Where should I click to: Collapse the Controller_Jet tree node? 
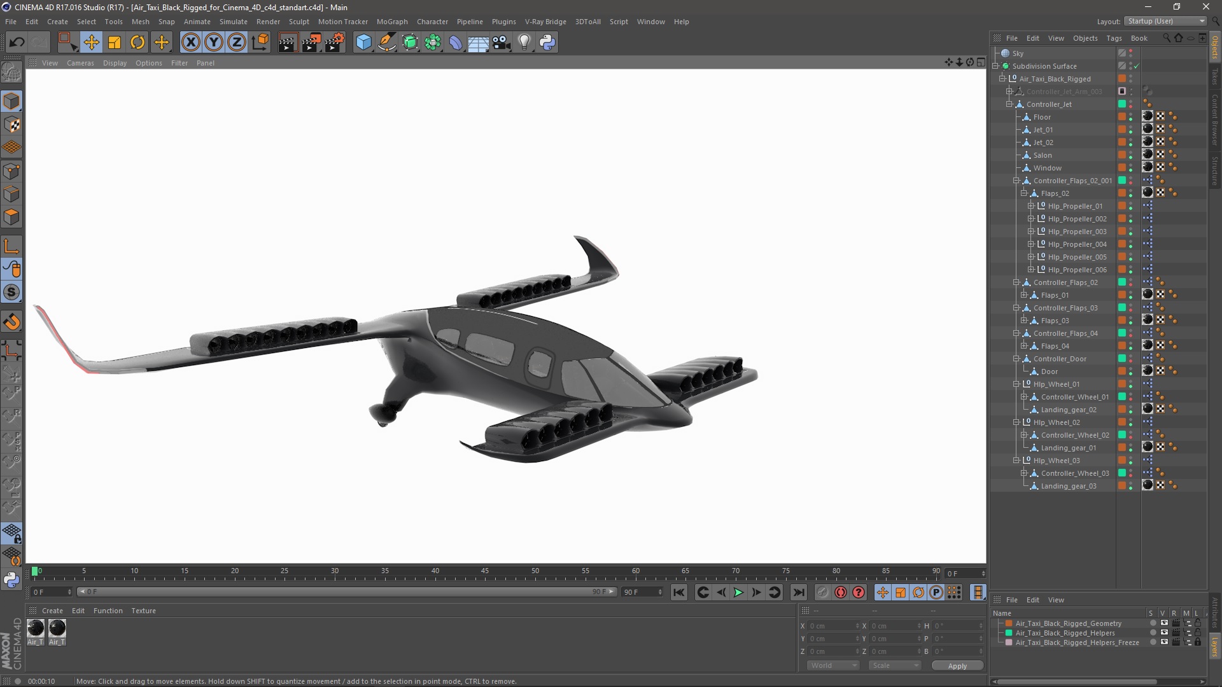(x=1009, y=104)
